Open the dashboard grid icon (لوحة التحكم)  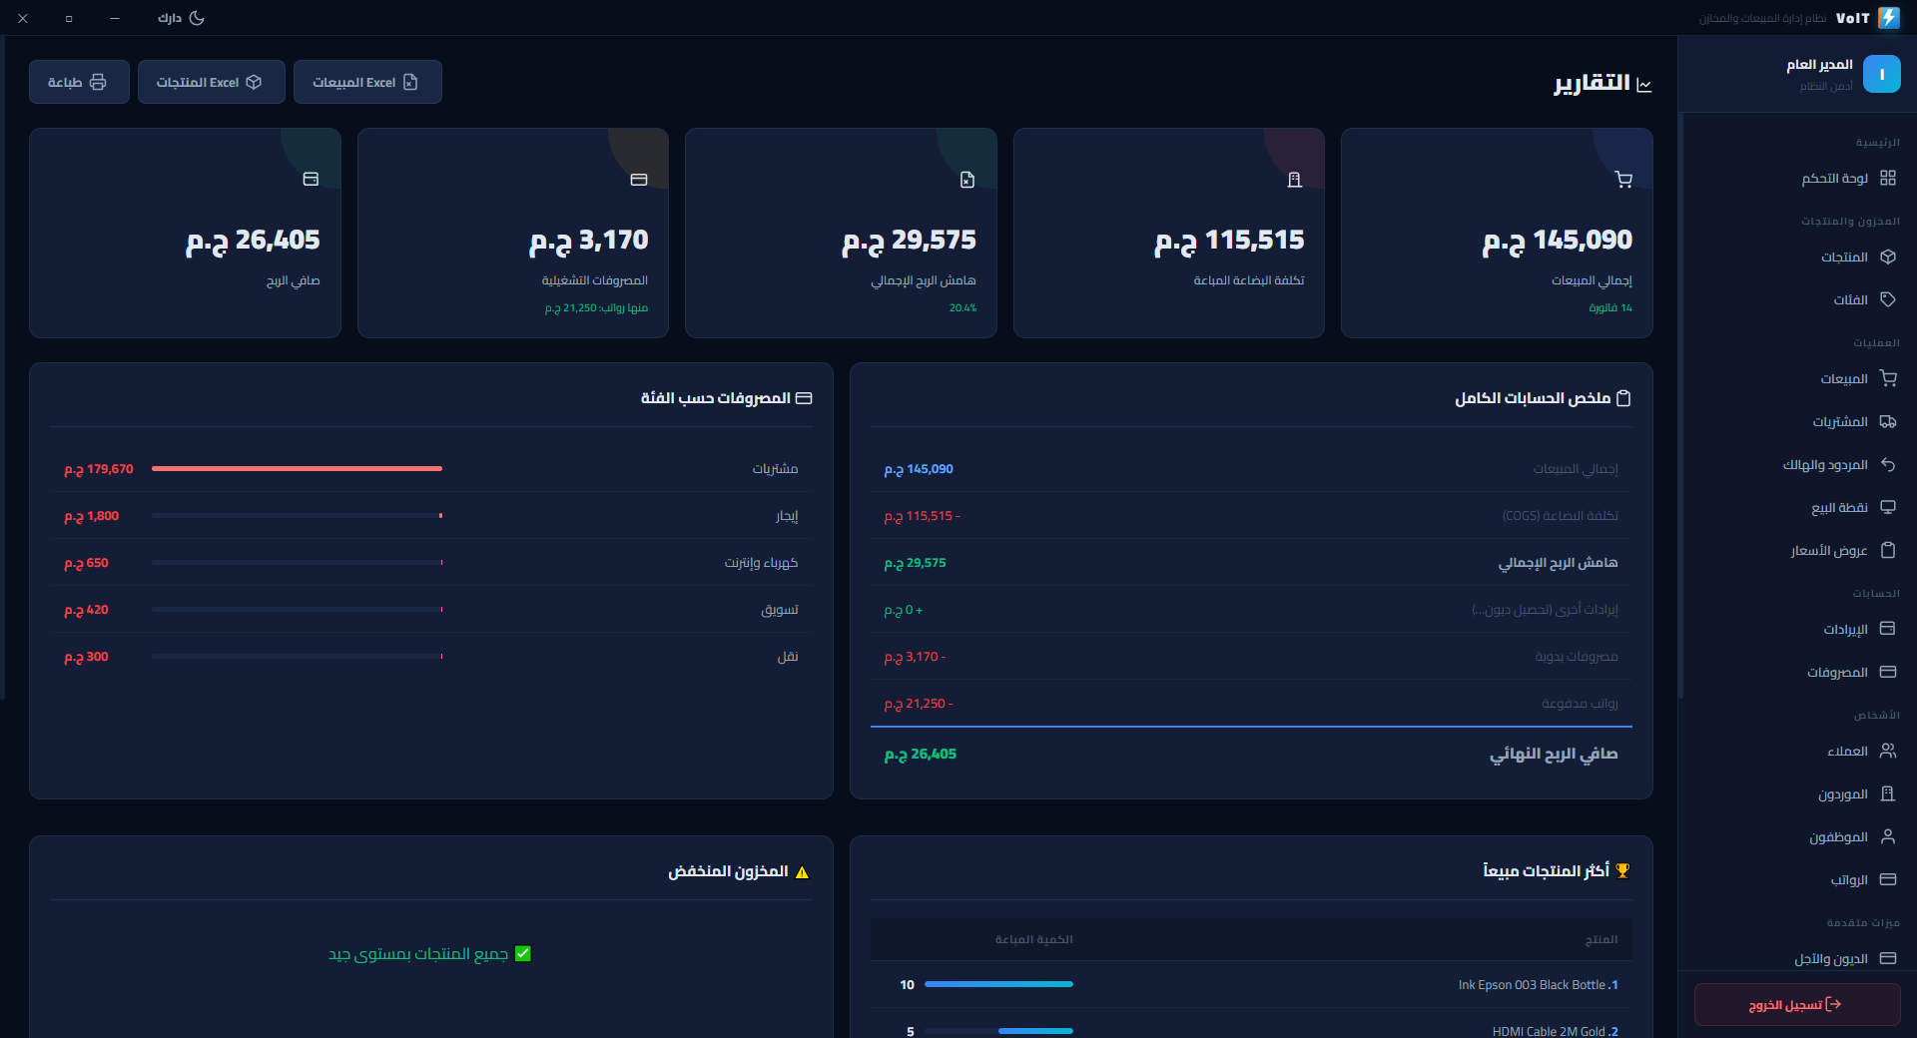[x=1887, y=178]
